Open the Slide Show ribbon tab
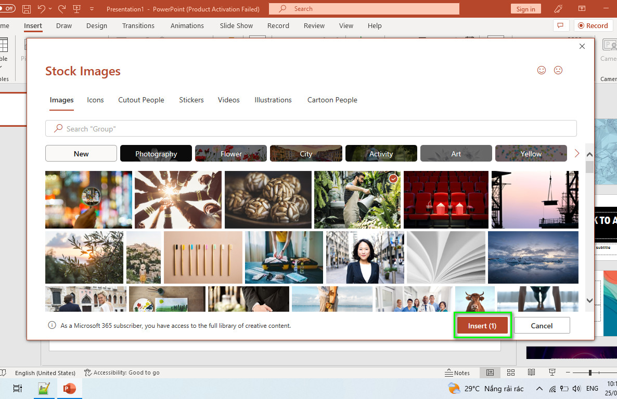This screenshot has height=399, width=617. click(x=236, y=25)
